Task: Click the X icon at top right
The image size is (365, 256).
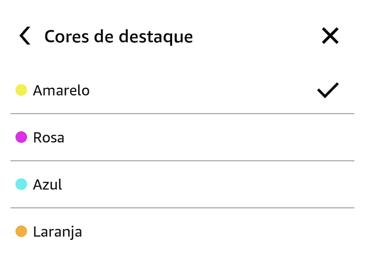Action: coord(330,37)
